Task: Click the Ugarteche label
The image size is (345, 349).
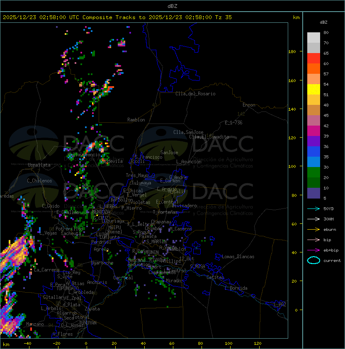Action: coord(102,263)
